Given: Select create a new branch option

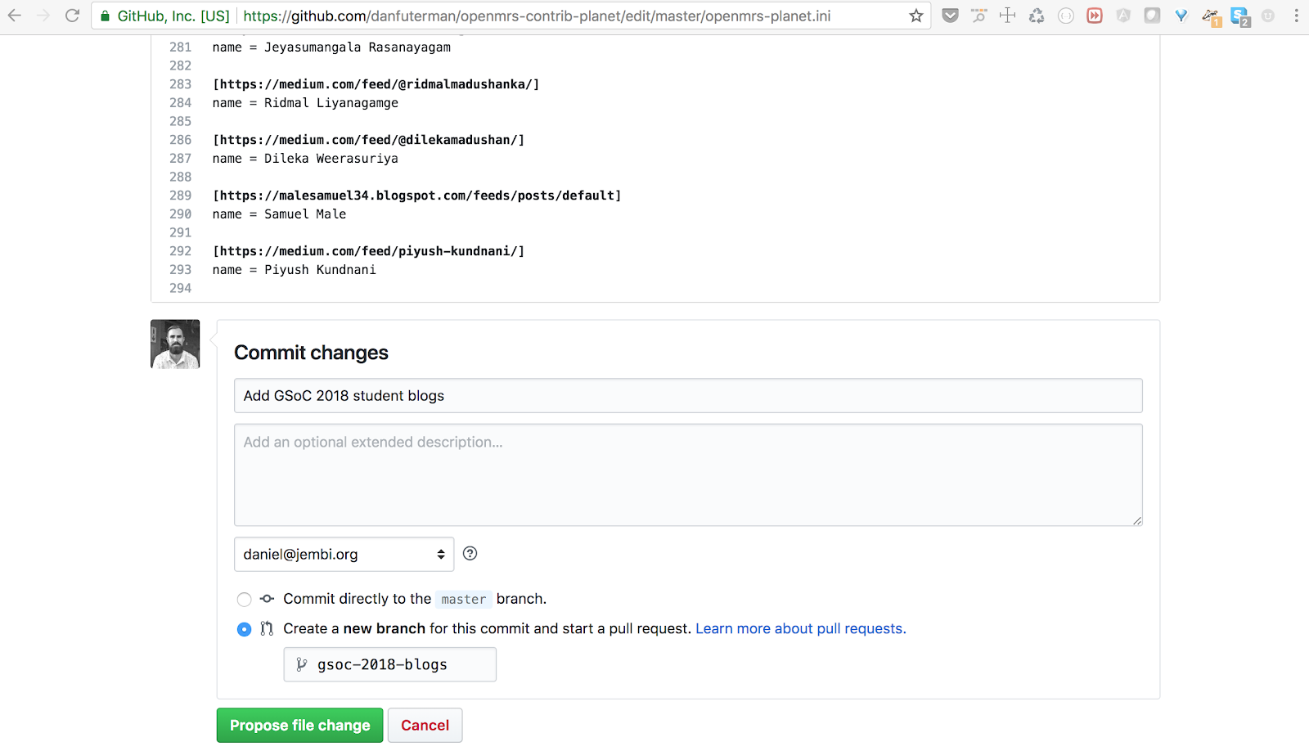Looking at the screenshot, I should [244, 629].
